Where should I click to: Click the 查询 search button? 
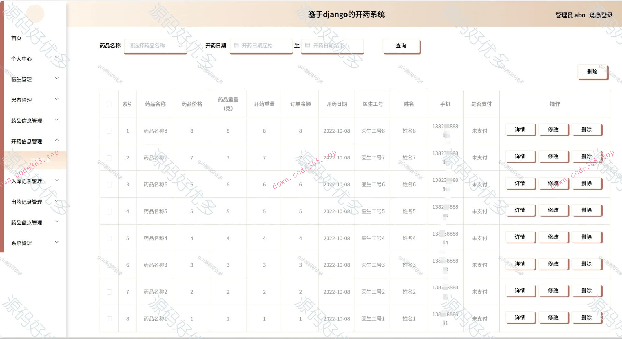point(401,45)
